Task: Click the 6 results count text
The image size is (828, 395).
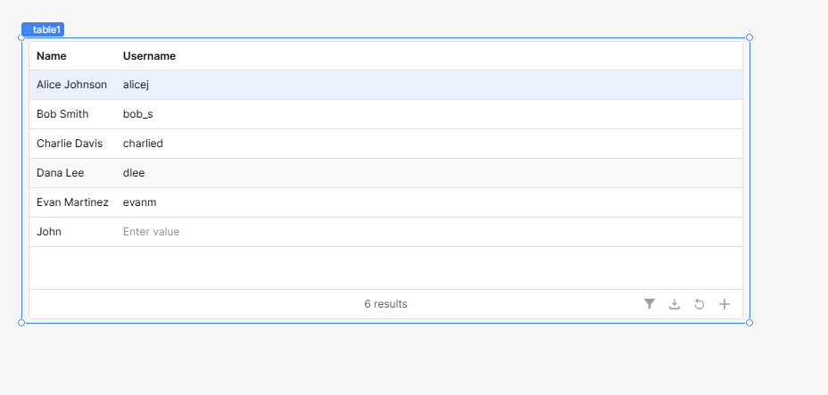Action: (386, 304)
